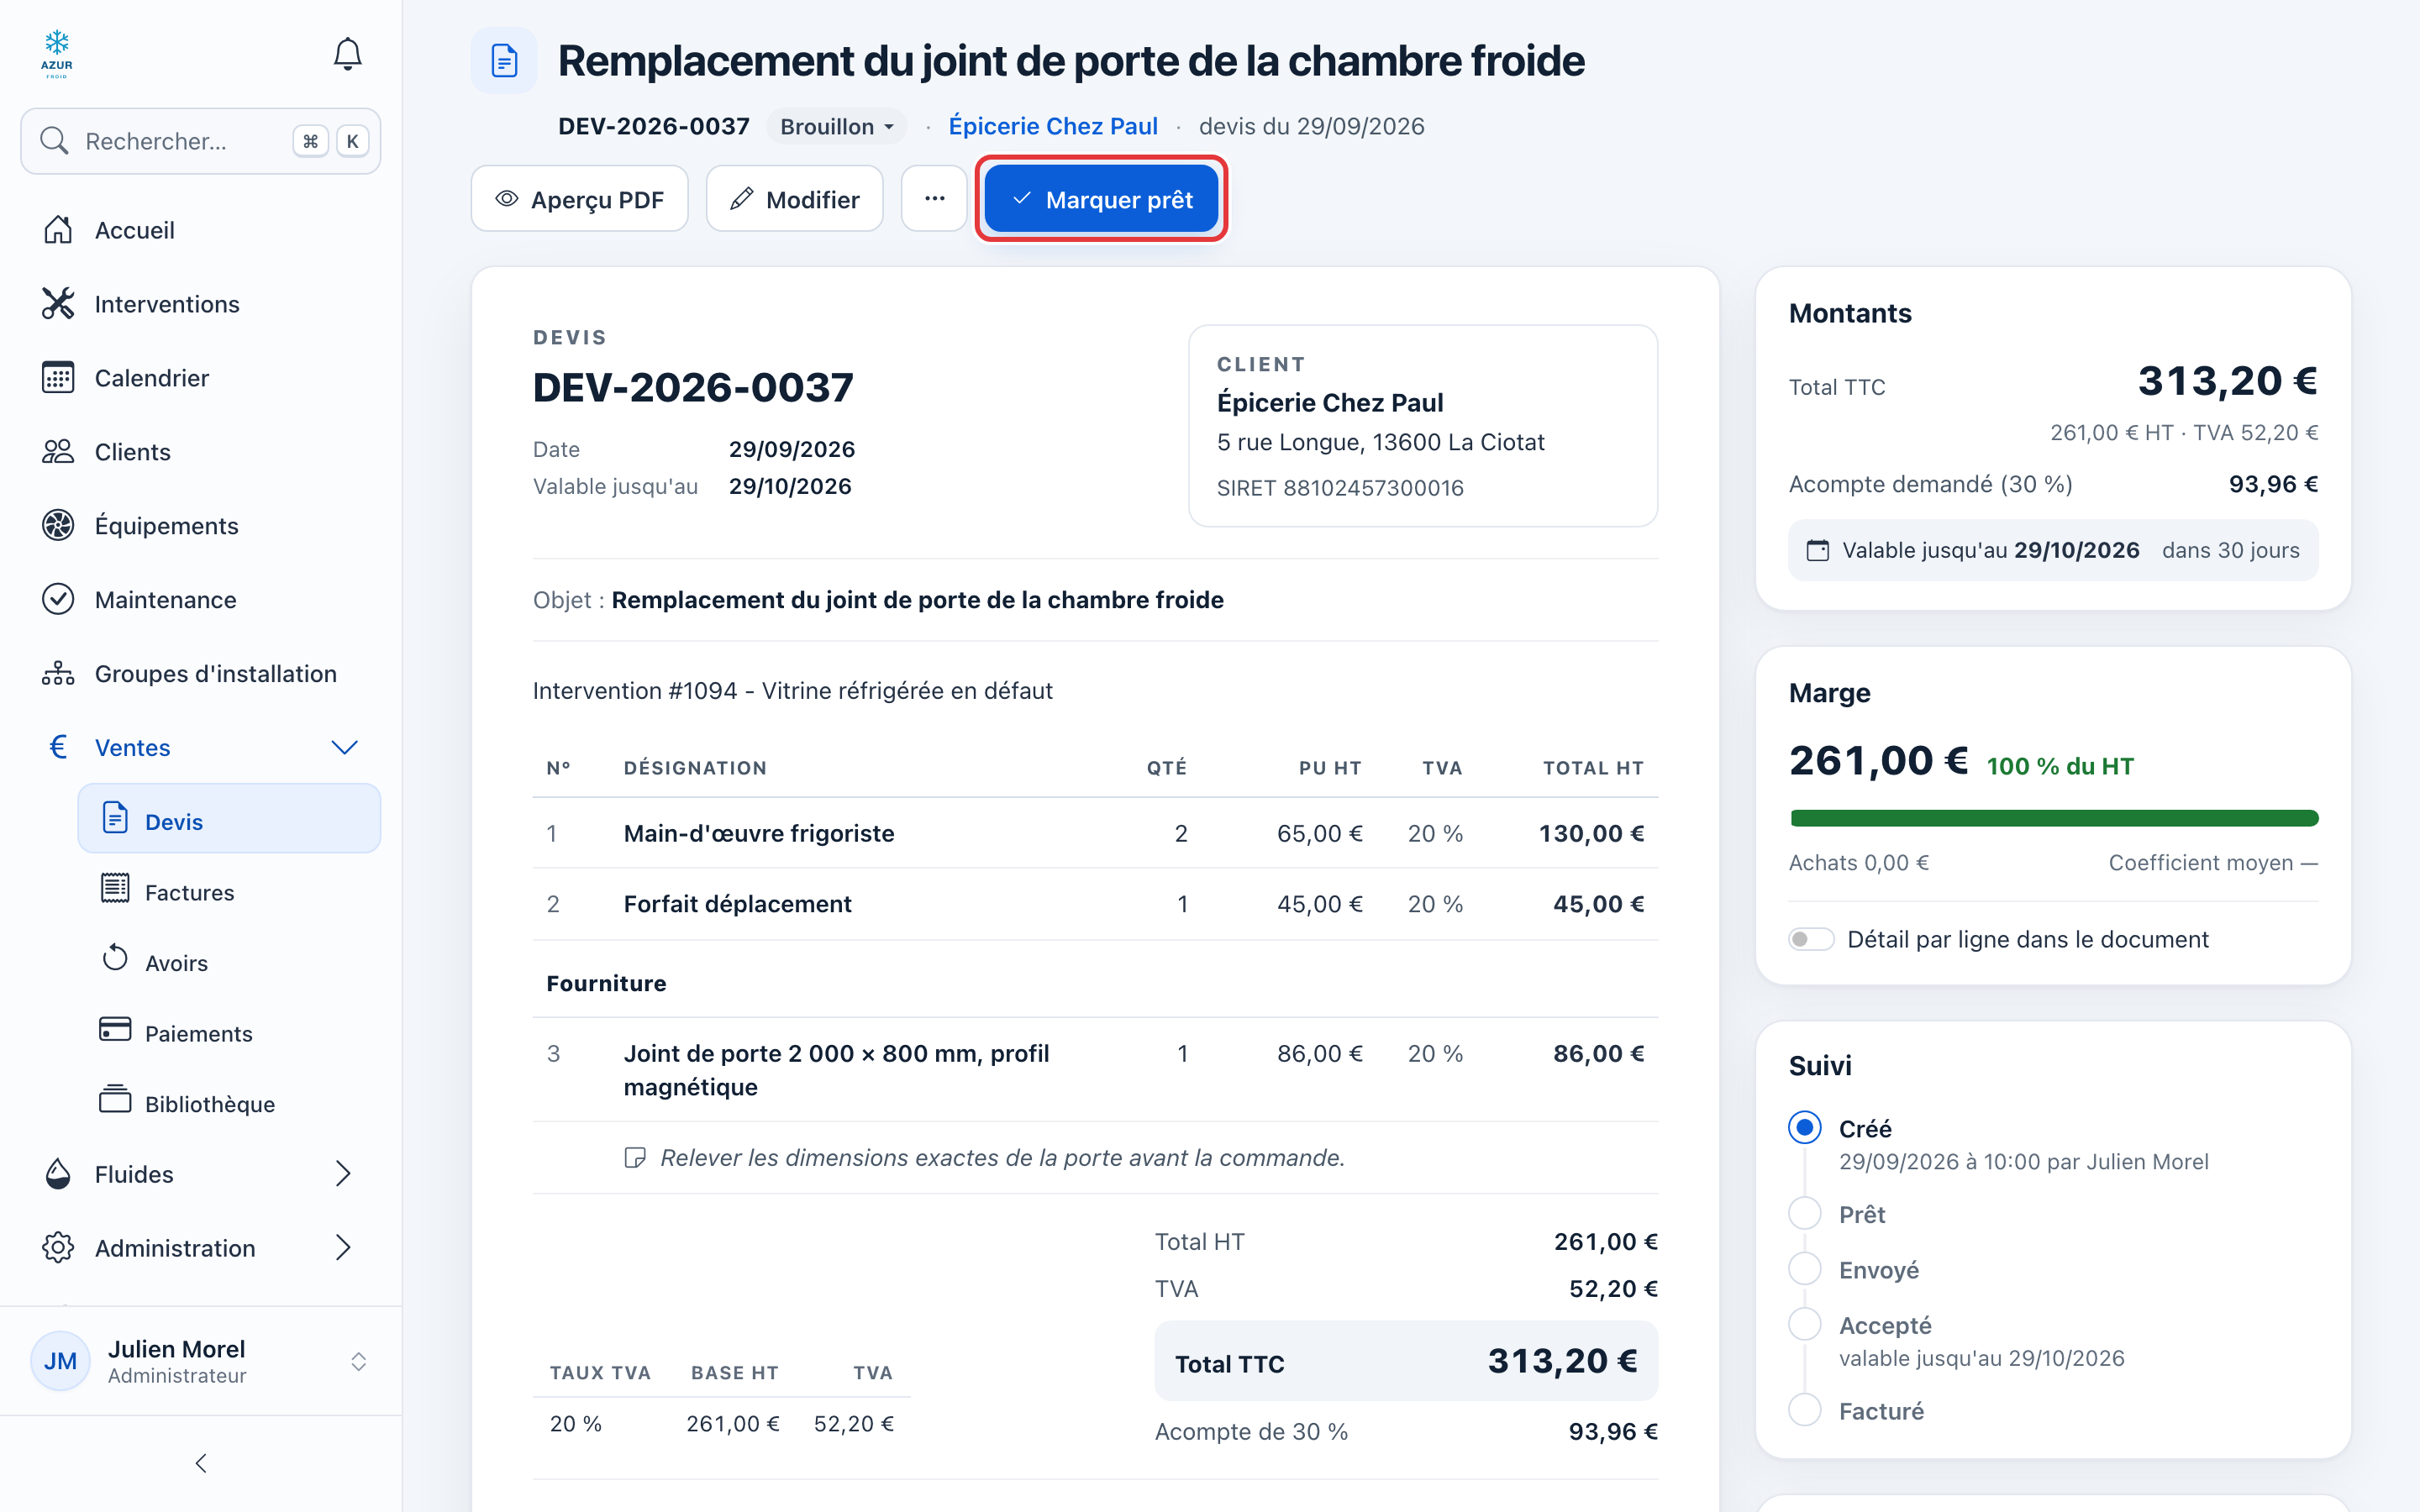2420x1512 pixels.
Task: Click the pencil icon in Modifier
Action: click(x=741, y=199)
